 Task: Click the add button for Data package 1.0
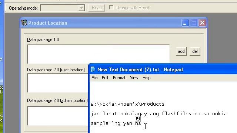click(181, 51)
